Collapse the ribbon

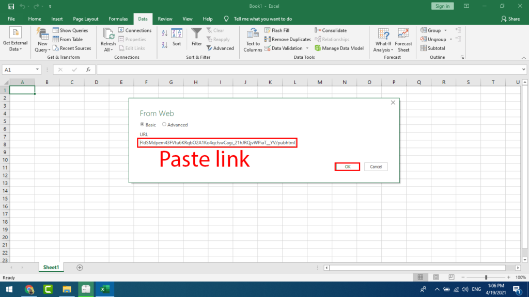point(524,58)
